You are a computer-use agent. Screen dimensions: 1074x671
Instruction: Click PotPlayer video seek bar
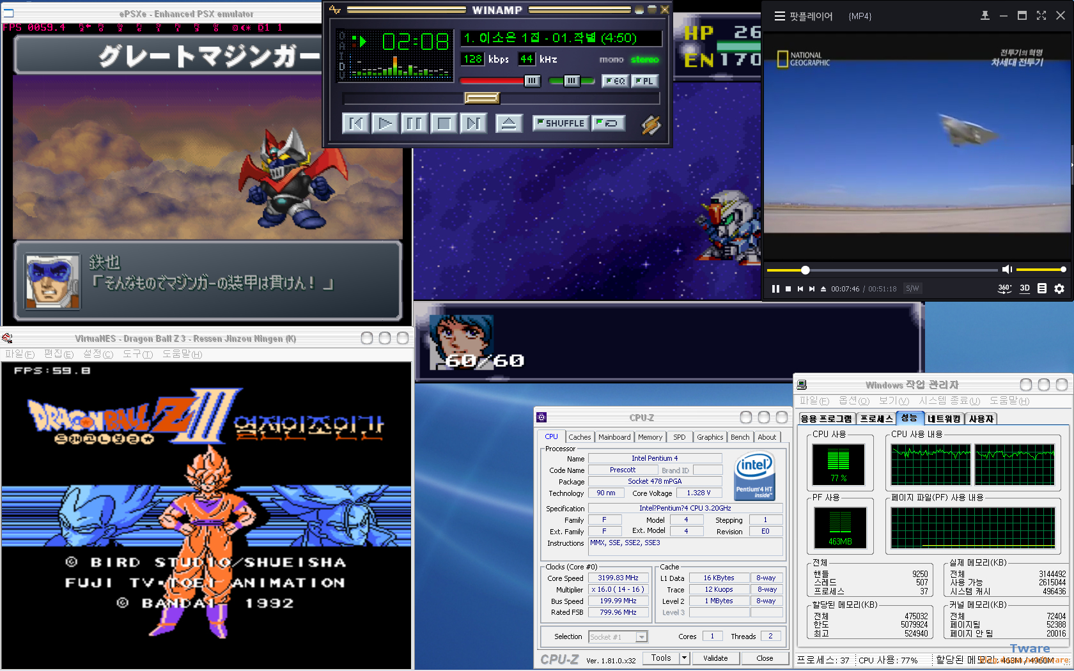pyautogui.click(x=882, y=270)
